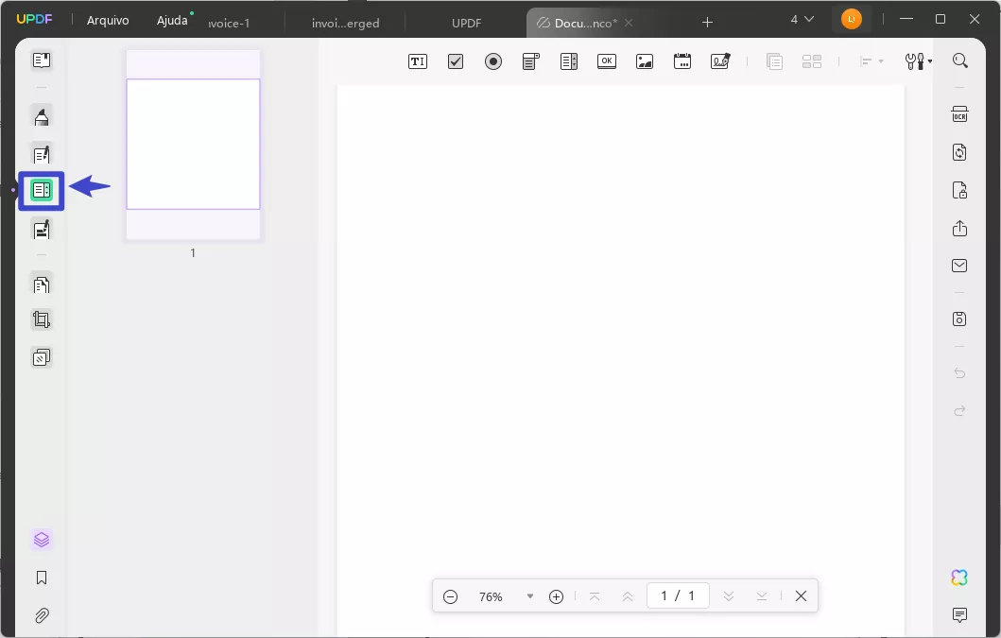
Task: Run OCR on the document
Action: tap(959, 113)
